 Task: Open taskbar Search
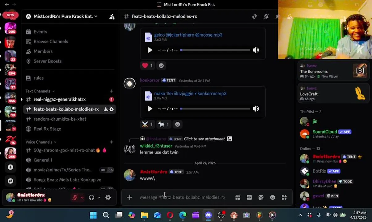[106, 215]
